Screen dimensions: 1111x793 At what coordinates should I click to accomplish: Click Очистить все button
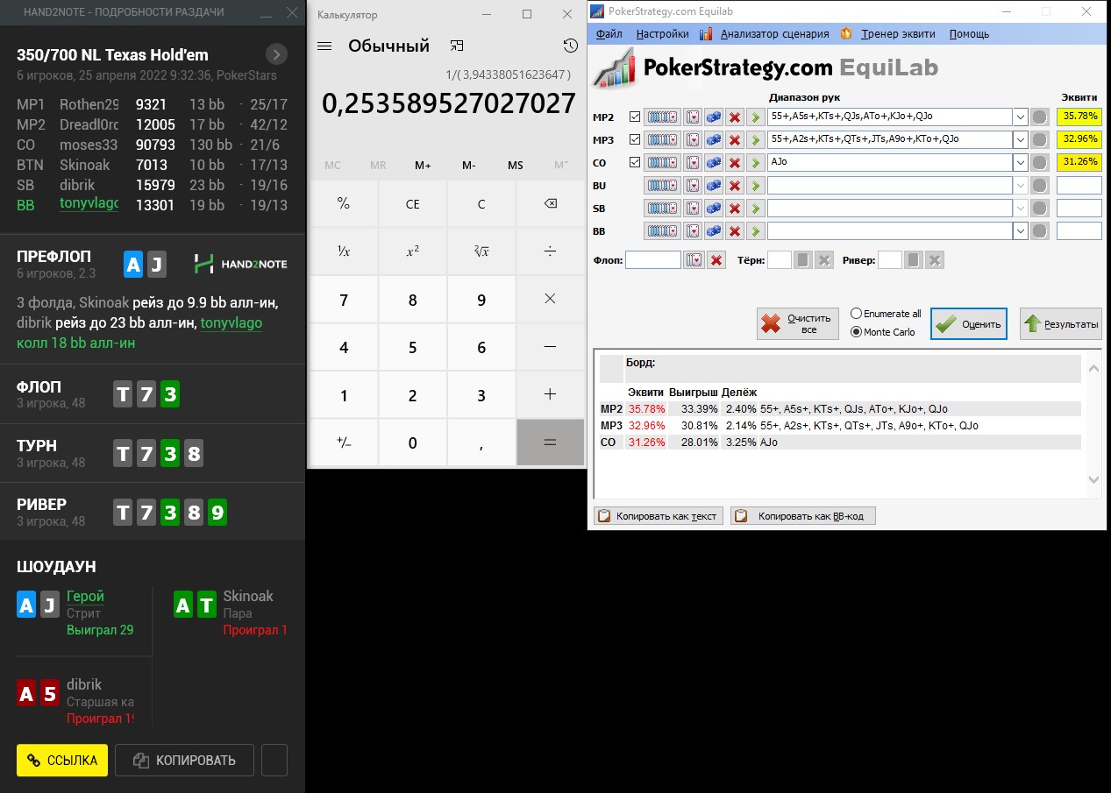click(x=797, y=324)
